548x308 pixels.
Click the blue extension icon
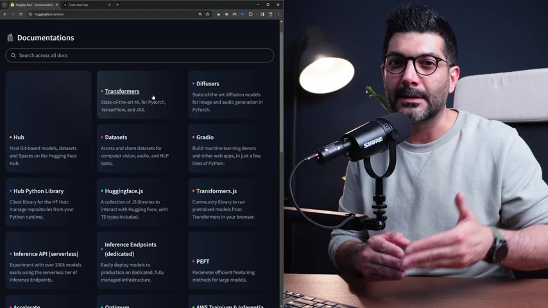(243, 14)
